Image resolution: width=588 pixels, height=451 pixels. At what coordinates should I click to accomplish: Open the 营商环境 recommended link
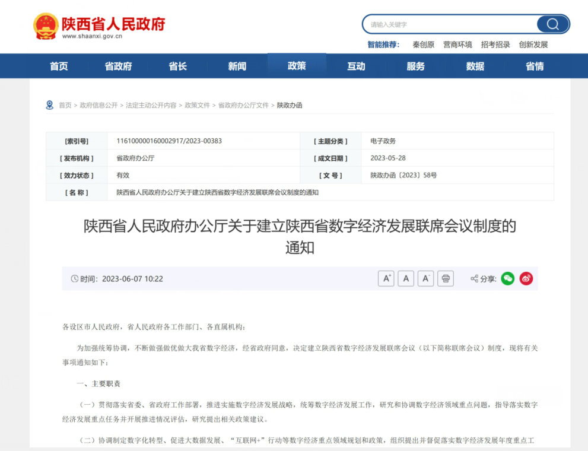[457, 45]
